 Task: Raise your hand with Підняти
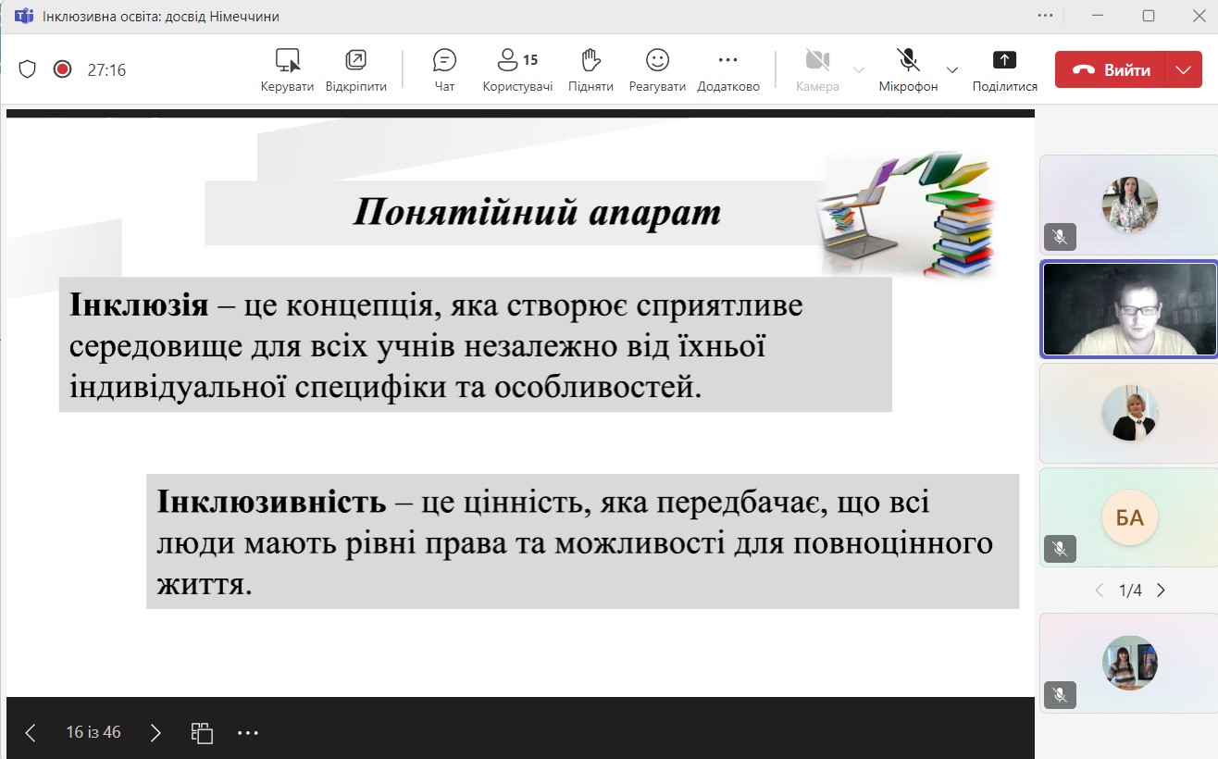(591, 70)
